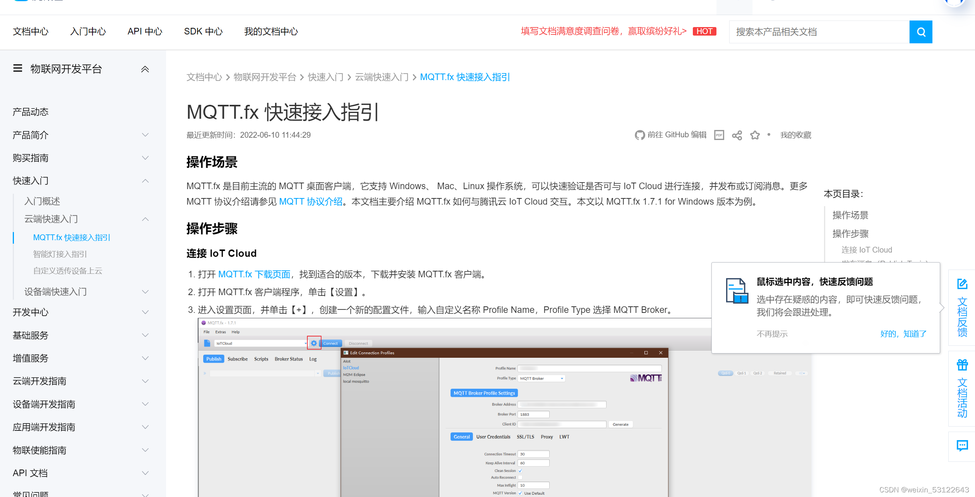
Task: Click the GitHub icon link 前往 GitHub 编辑
Action: pos(671,135)
